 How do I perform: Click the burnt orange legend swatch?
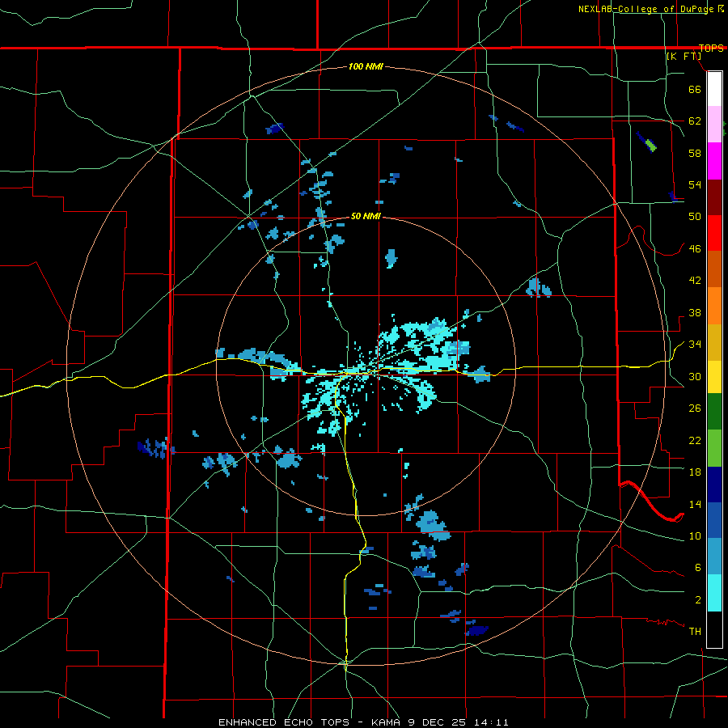point(714,269)
